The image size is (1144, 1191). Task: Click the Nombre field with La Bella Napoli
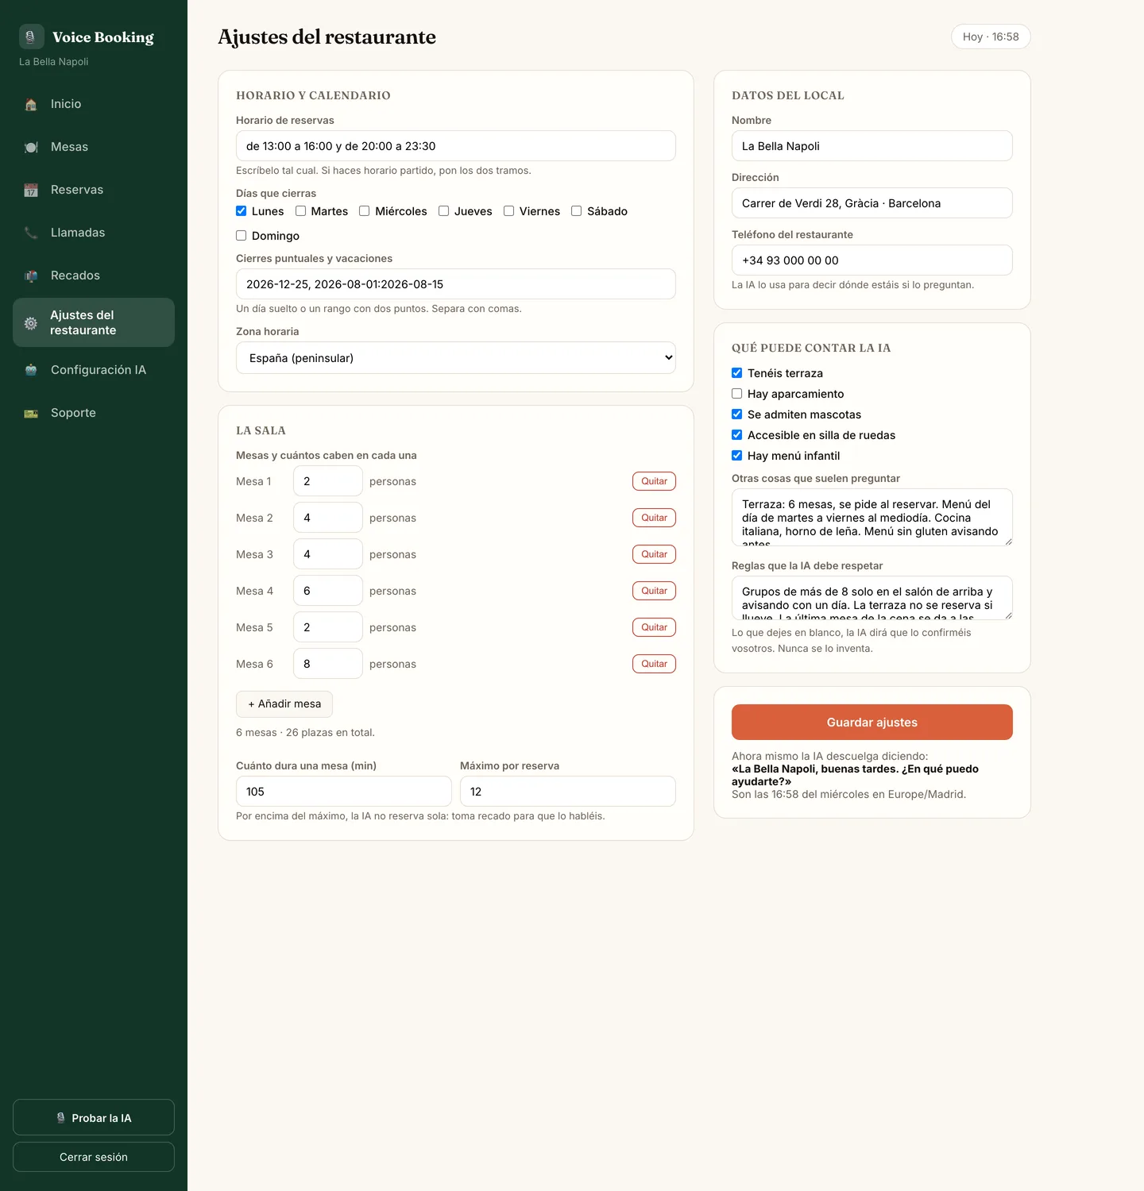872,146
